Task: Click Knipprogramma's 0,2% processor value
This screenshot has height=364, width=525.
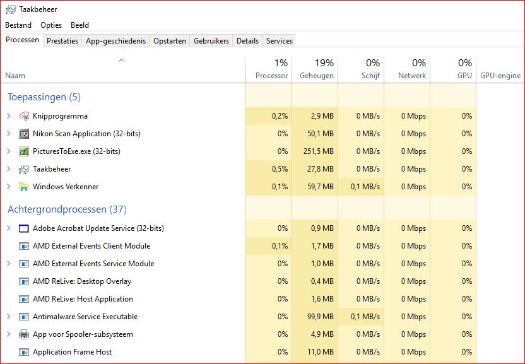Action: tap(280, 116)
